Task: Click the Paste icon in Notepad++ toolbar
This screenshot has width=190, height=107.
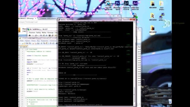Action: [47, 43]
